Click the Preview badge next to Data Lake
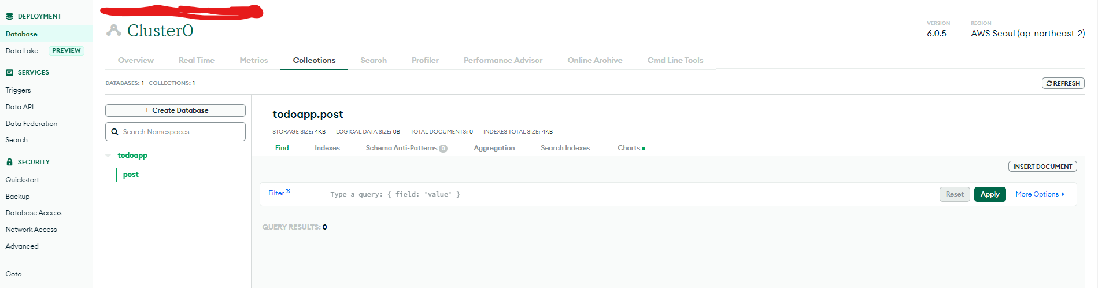 (66, 51)
